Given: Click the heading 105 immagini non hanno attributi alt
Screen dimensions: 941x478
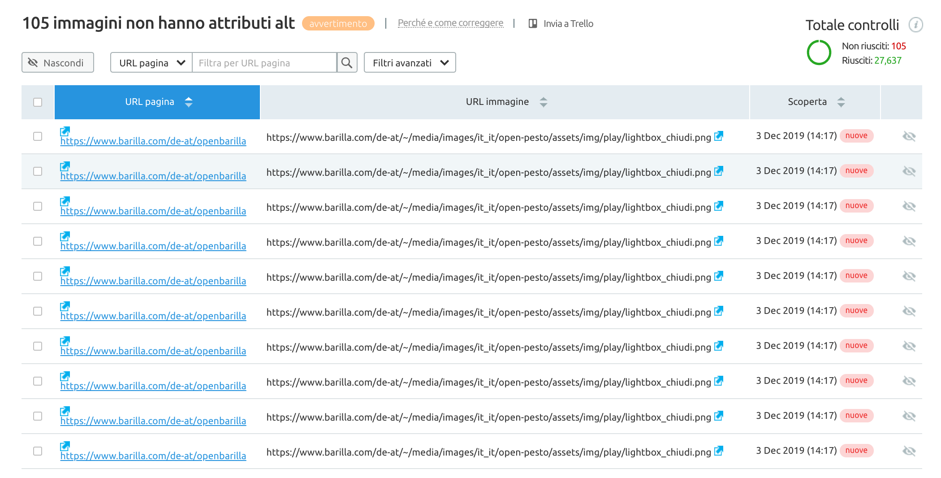Looking at the screenshot, I should click(x=159, y=23).
